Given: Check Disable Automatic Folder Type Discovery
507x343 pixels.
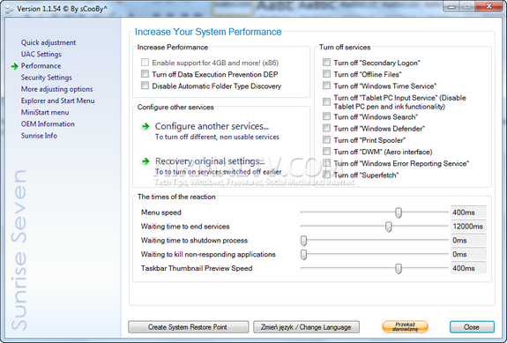Looking at the screenshot, I should 145,86.
